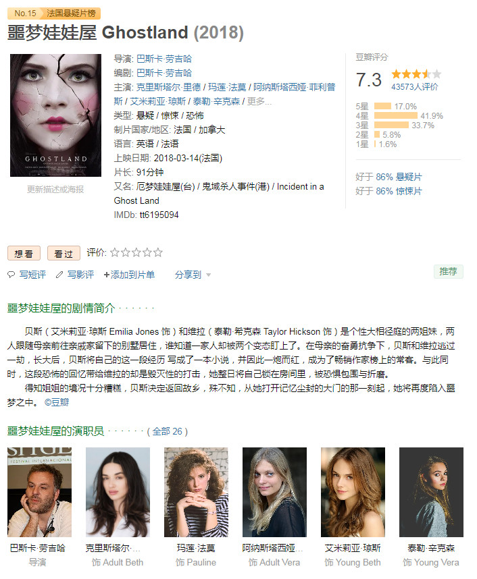
Task: Click 更新描述或海报 under the poster
Action: [55, 190]
